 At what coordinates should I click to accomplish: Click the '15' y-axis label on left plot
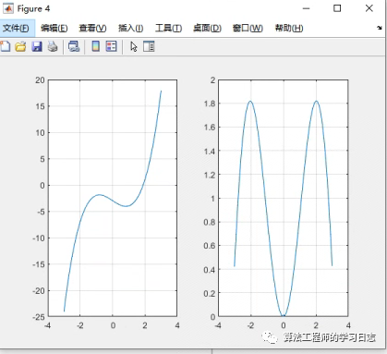pos(40,106)
